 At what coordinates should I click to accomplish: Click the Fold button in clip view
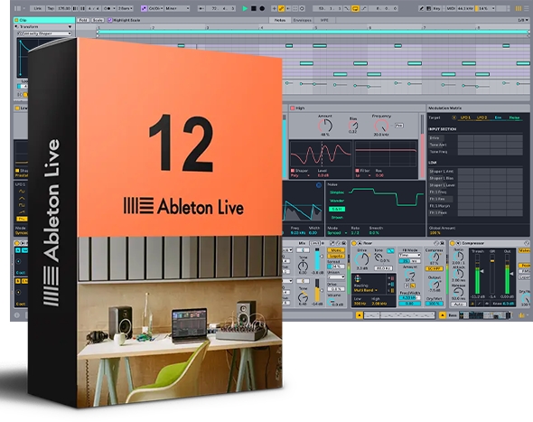[x=83, y=20]
